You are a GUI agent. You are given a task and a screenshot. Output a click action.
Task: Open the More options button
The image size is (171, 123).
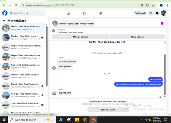(137, 37)
